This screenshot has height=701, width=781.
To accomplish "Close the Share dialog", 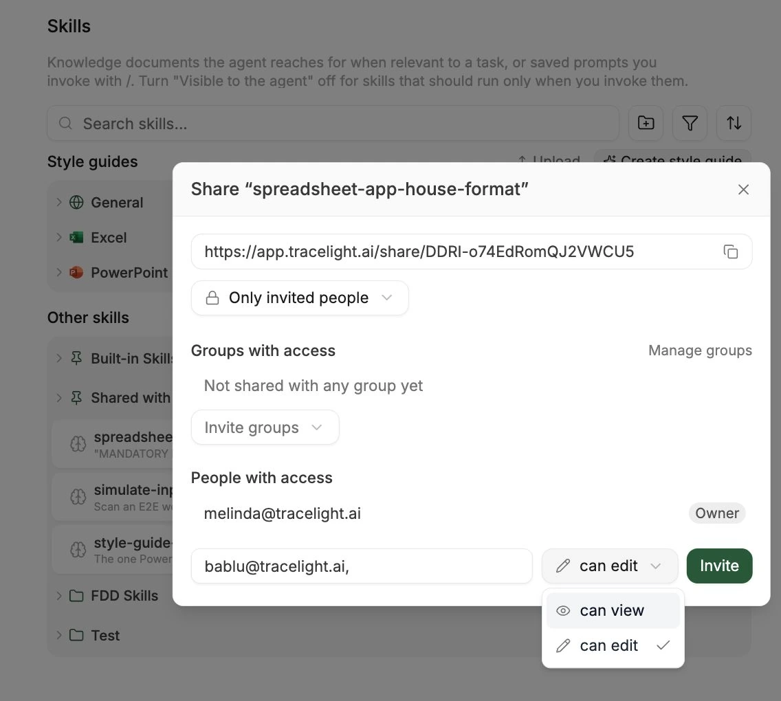I will pos(743,189).
